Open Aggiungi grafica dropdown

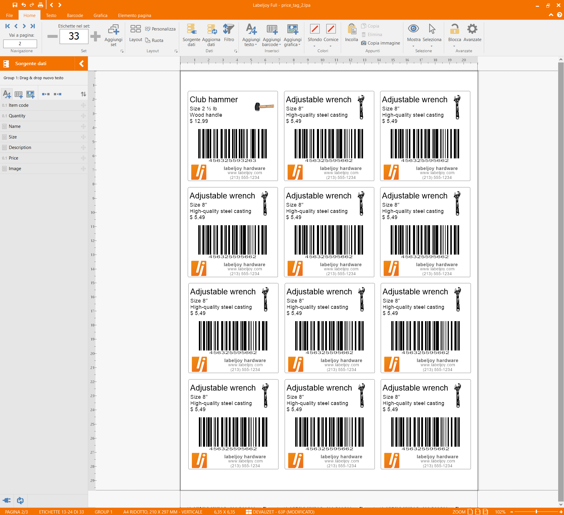point(293,35)
